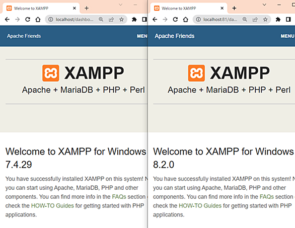This screenshot has height=228, width=295.
Task: Share page from left address bar
Action: click(111, 19)
